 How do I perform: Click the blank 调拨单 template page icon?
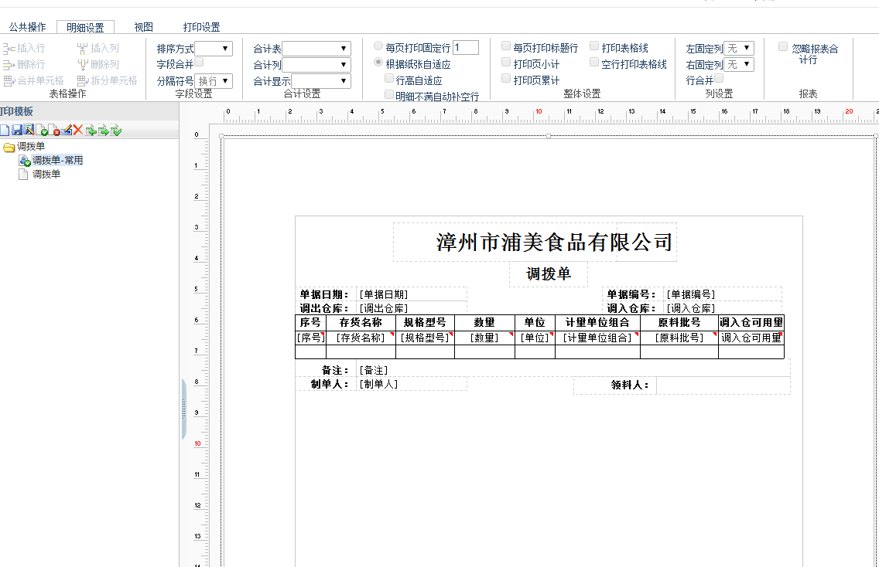(23, 175)
